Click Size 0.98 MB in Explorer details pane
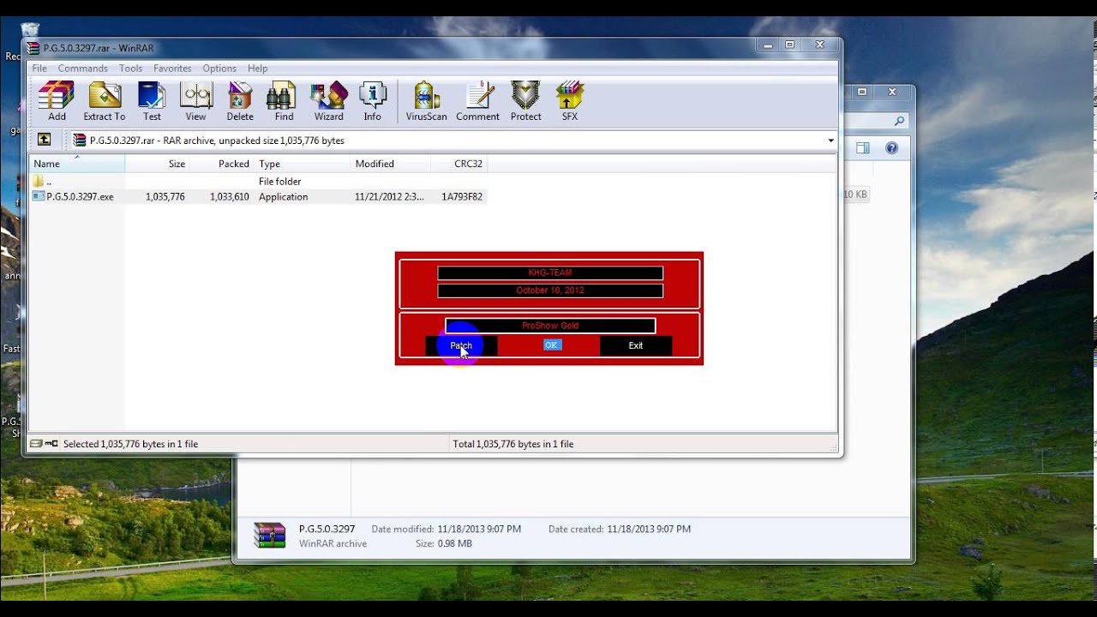The width and height of the screenshot is (1097, 617). (444, 543)
